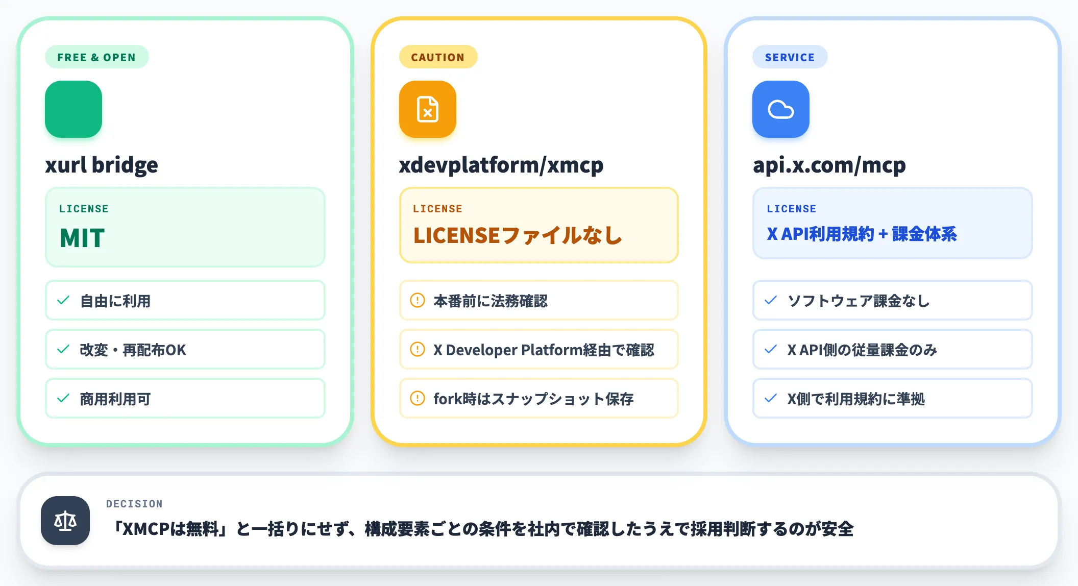Click the DECISION label
The height and width of the screenshot is (586, 1078).
pos(134,504)
